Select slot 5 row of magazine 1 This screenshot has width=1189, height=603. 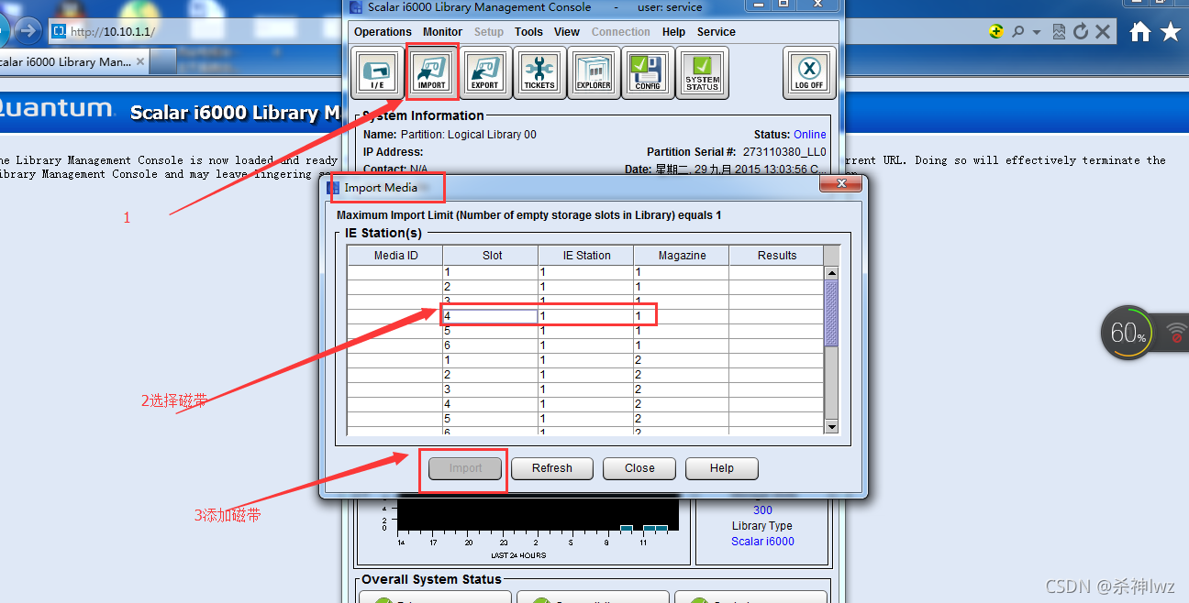(585, 331)
